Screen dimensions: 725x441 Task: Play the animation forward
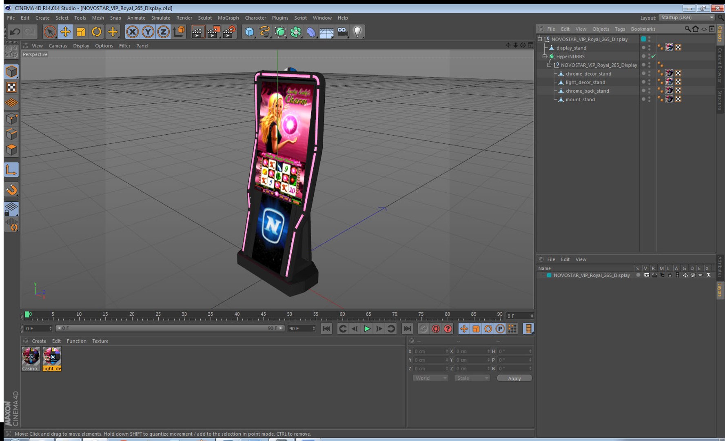[367, 329]
